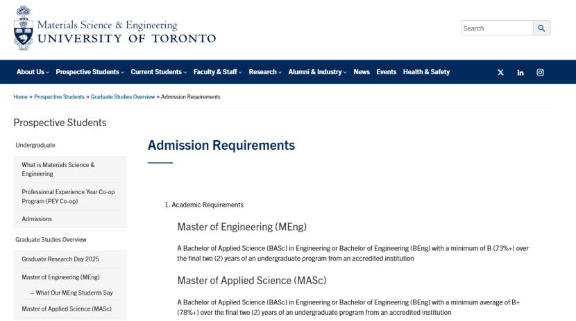The width and height of the screenshot is (576, 321).
Task: Click the Home breadcrumb link
Action: coord(21,96)
